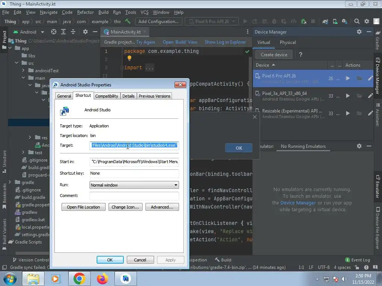Open the Run Normal window combo box

[134, 185]
